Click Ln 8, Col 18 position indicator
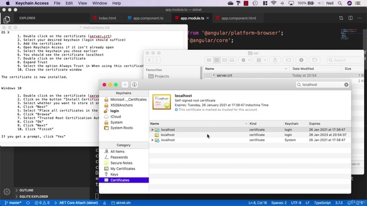 click(257, 203)
